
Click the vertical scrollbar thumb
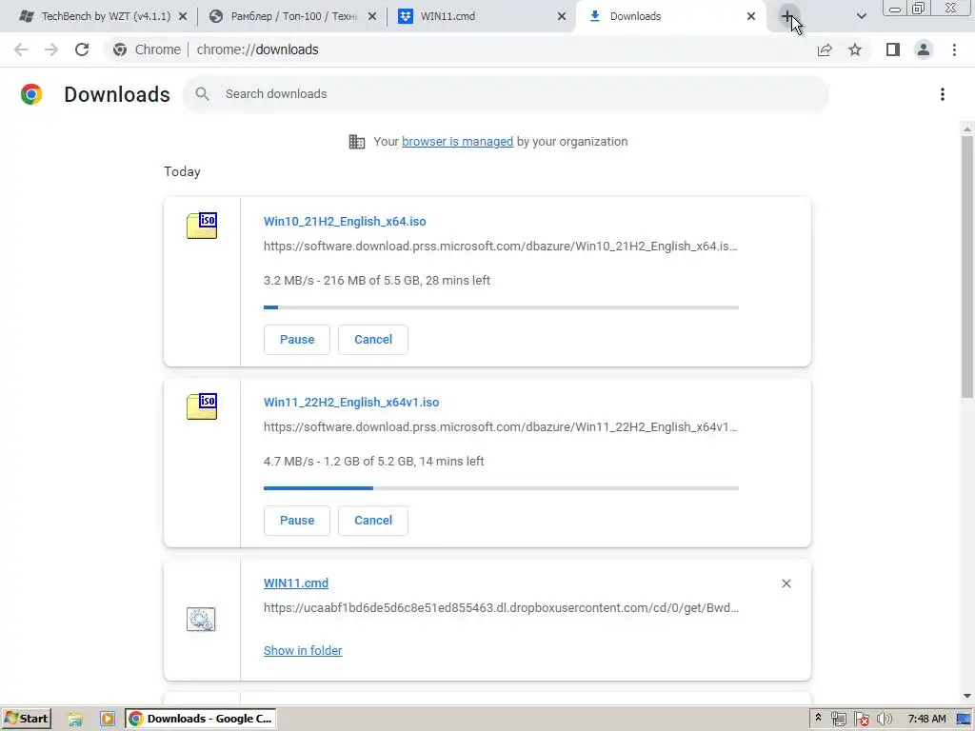coord(967,267)
